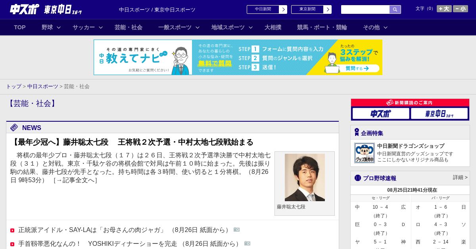Open the 大相撲 menu item
This screenshot has height=249, width=476.
coord(273,27)
